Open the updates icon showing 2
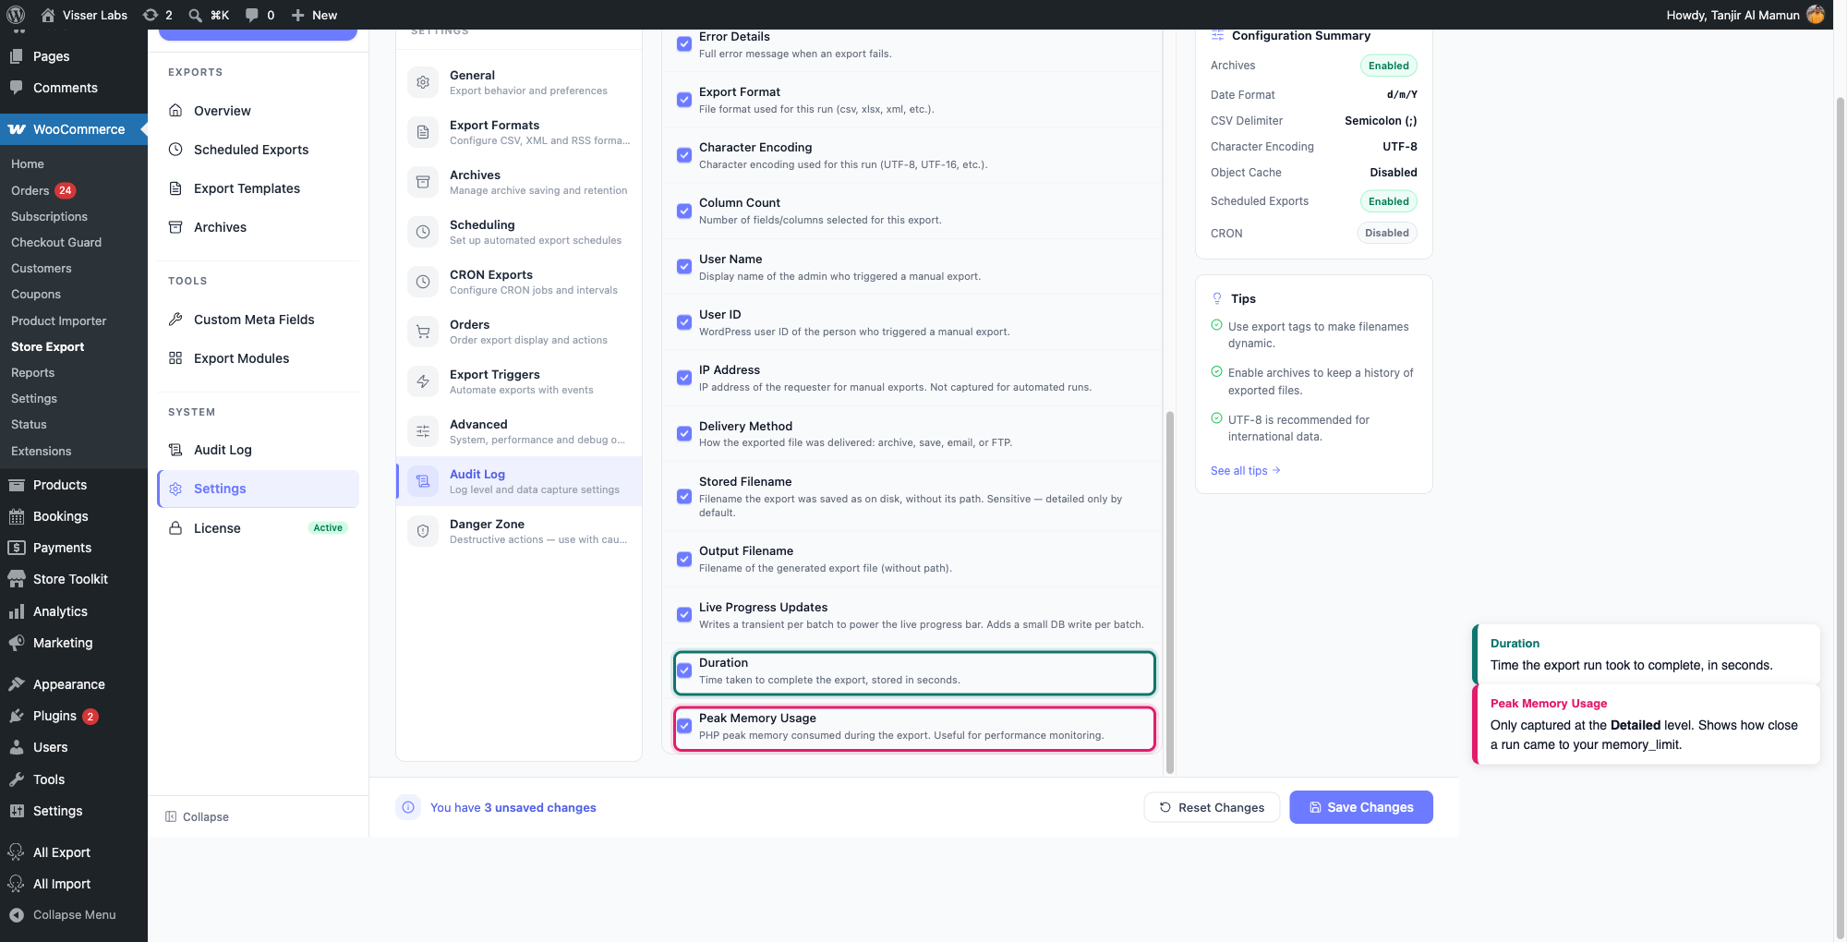The width and height of the screenshot is (1847, 942). pos(157,15)
